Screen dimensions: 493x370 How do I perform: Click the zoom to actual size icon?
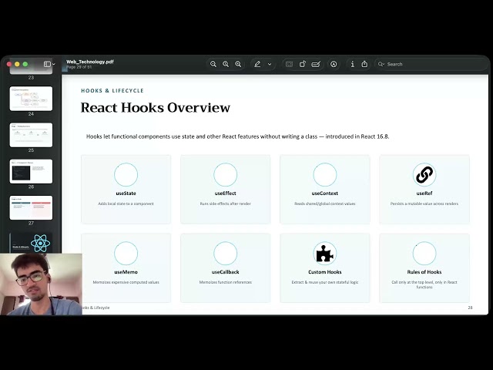coord(226,64)
